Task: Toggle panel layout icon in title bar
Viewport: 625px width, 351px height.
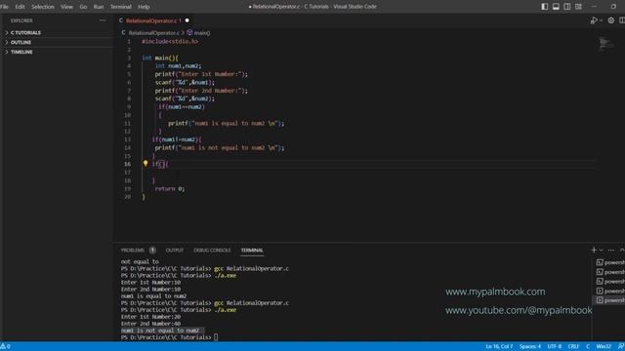Action: point(556,7)
